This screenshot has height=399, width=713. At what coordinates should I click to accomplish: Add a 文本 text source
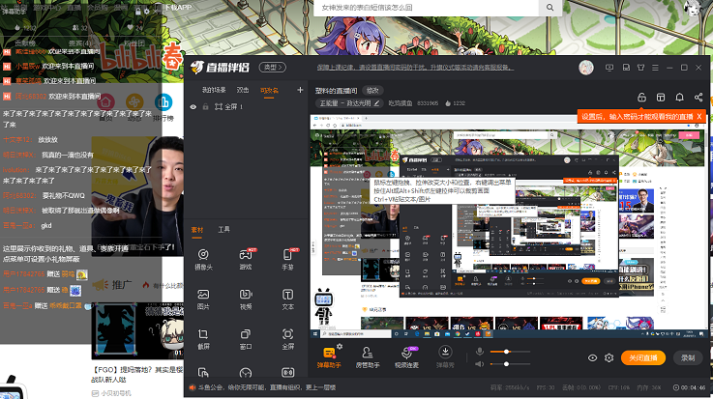point(287,299)
